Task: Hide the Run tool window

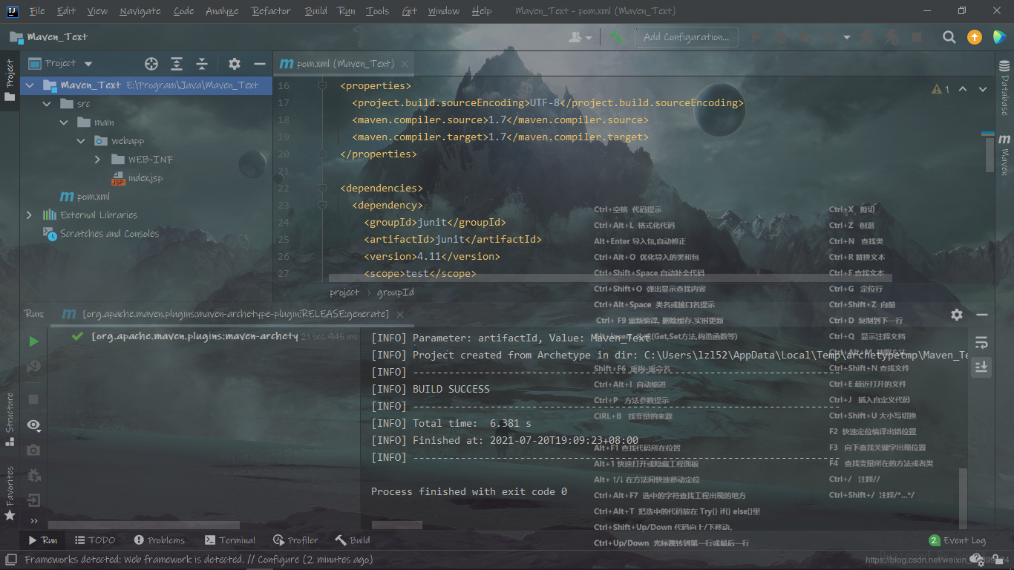Action: (982, 315)
